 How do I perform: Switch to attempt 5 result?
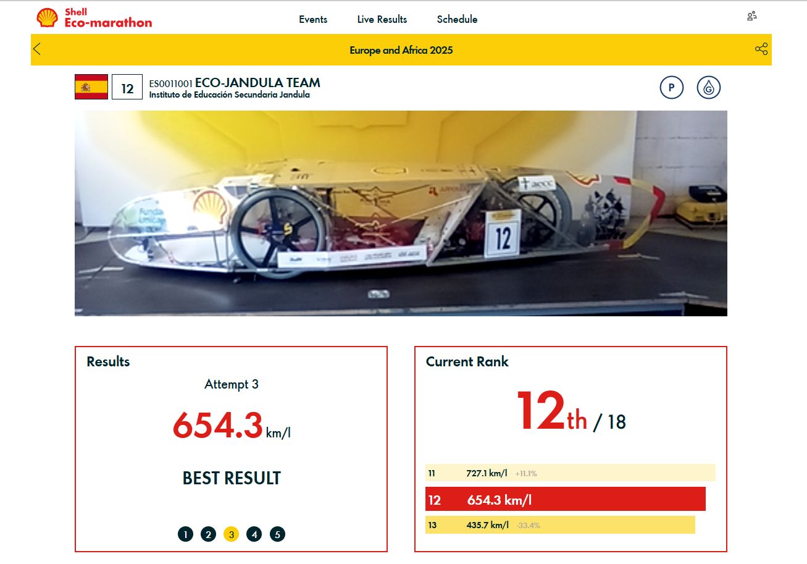tap(277, 534)
